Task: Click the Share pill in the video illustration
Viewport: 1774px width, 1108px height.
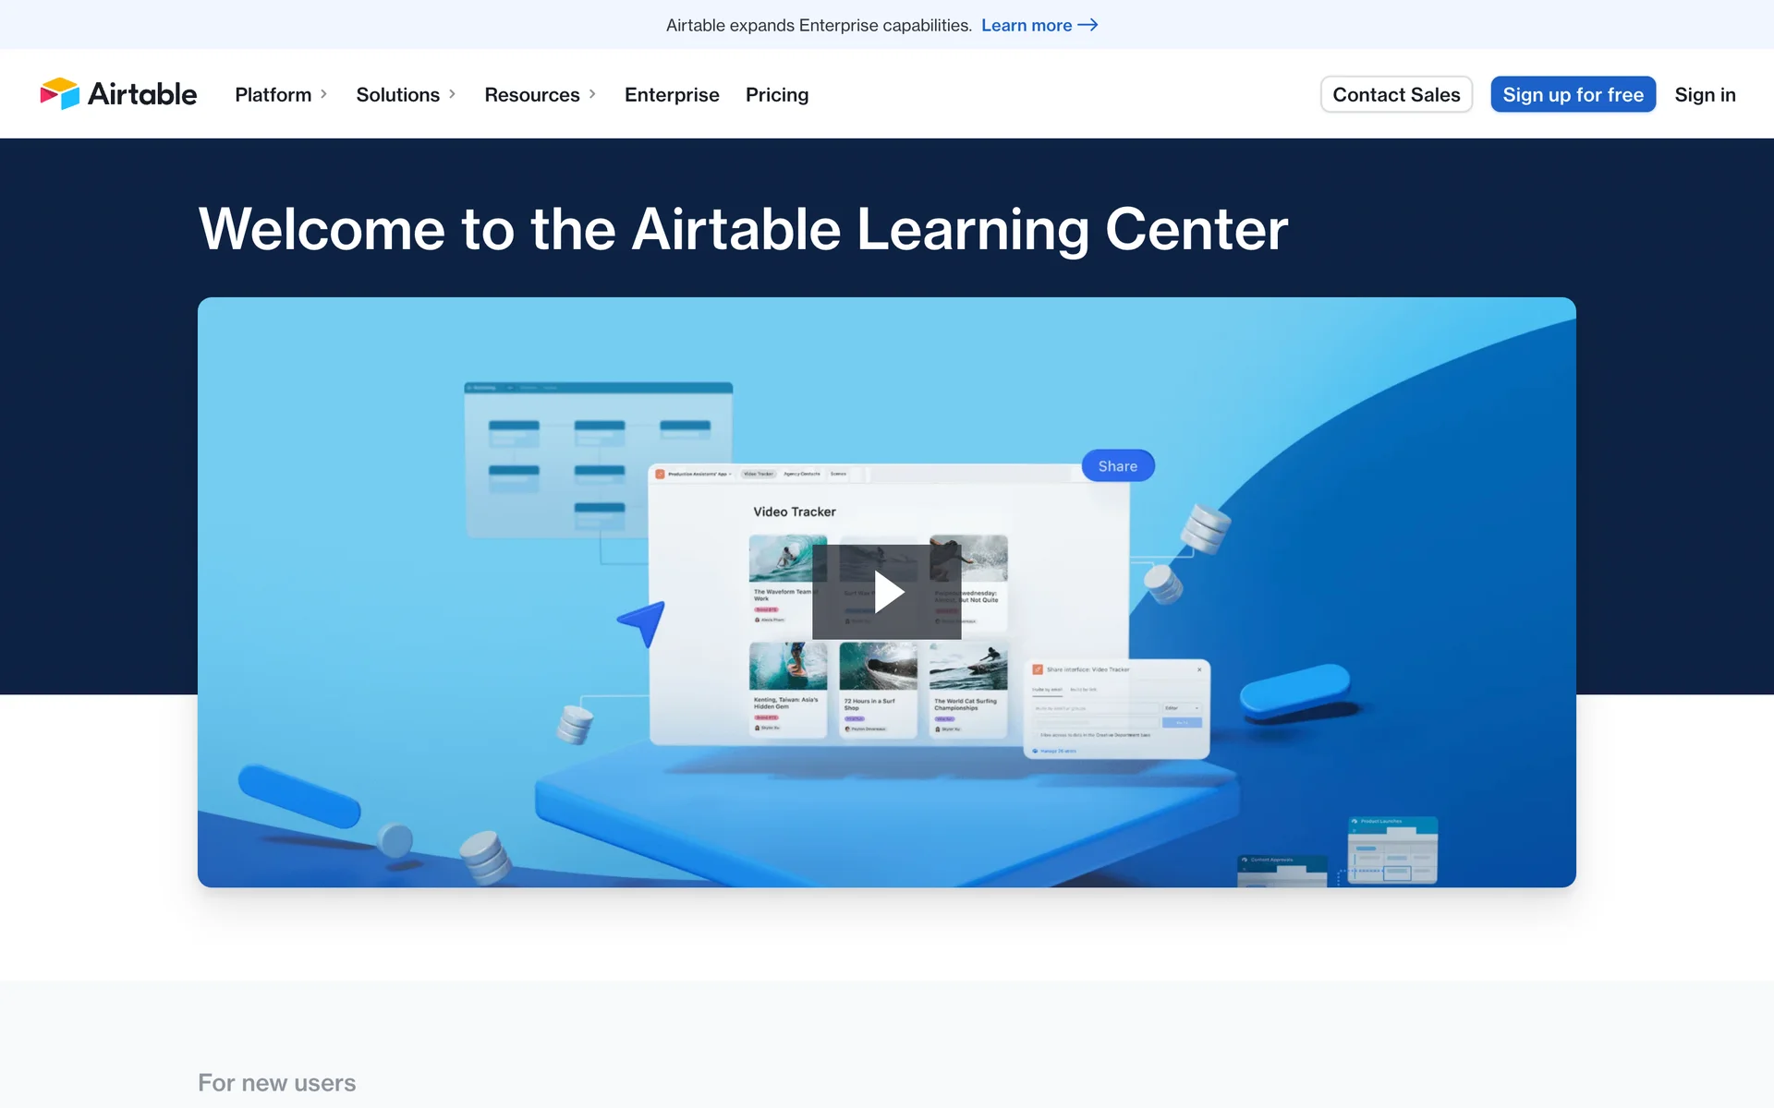Action: (x=1117, y=466)
